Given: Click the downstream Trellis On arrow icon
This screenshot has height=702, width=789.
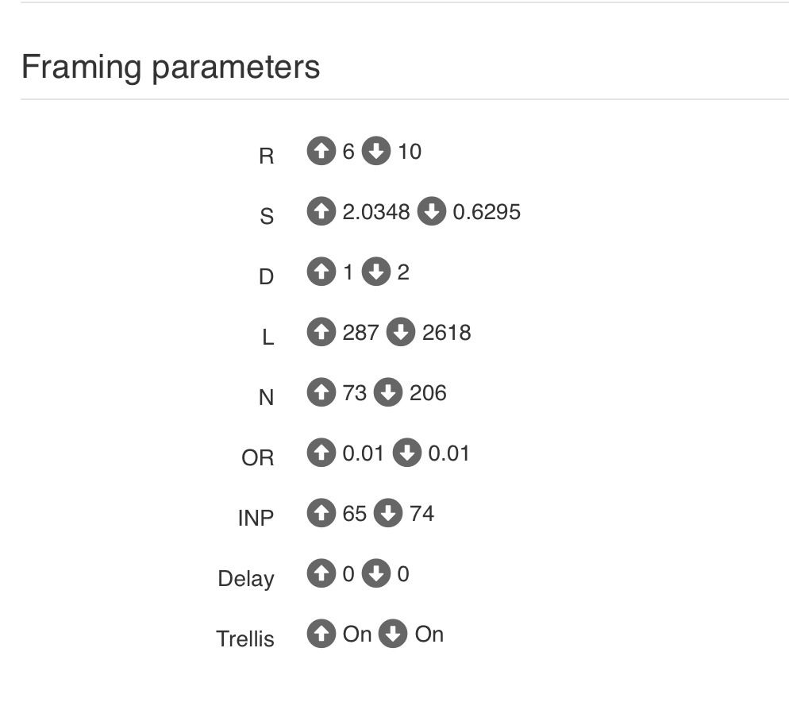Looking at the screenshot, I should pos(393,634).
